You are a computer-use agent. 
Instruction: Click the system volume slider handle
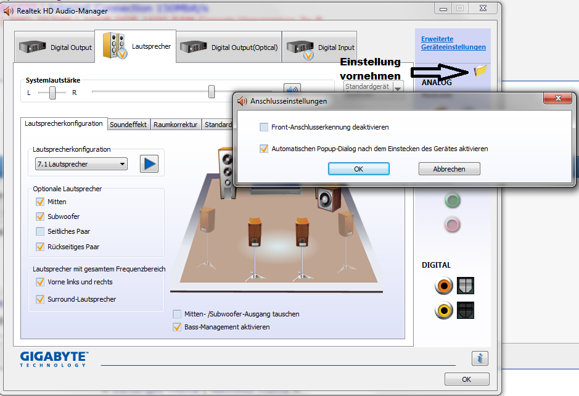(x=211, y=92)
